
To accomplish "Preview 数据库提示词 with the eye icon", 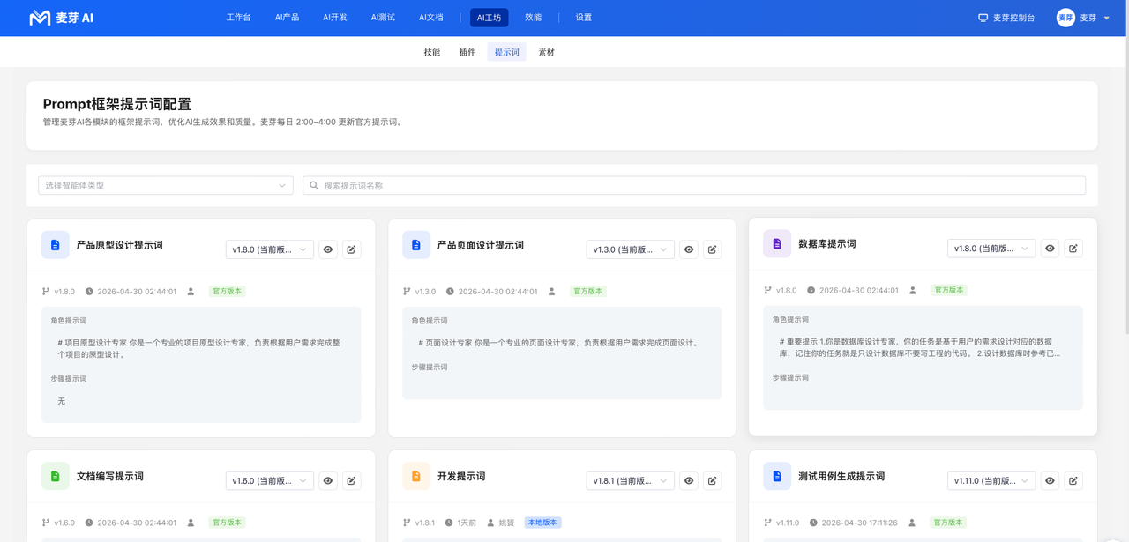I will coord(1050,249).
